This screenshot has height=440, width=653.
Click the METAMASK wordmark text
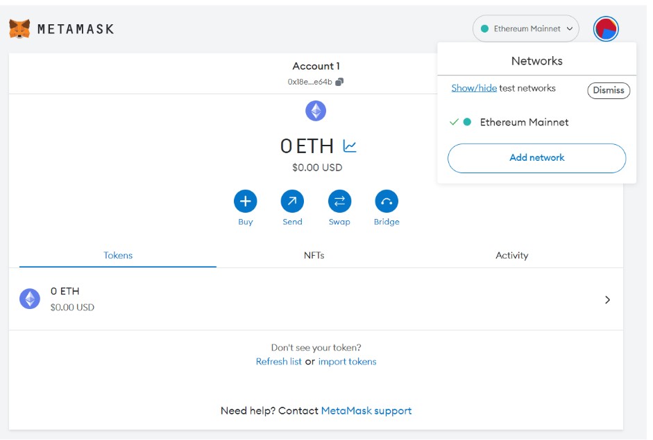76,29
